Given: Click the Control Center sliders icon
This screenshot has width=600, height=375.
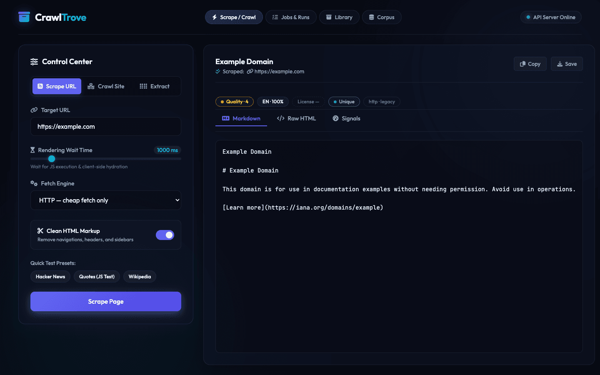Looking at the screenshot, I should (34, 62).
